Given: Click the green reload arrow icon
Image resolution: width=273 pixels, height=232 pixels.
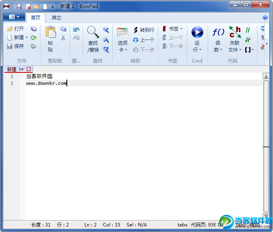Looking at the screenshot, I should pyautogui.click(x=34, y=38).
